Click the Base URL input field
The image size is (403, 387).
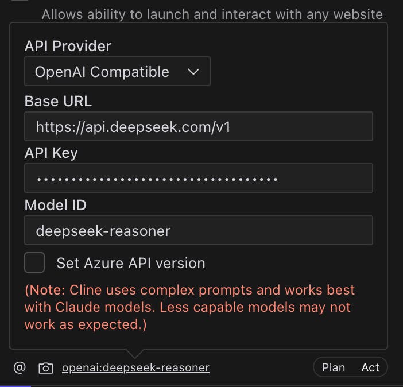[x=199, y=126]
